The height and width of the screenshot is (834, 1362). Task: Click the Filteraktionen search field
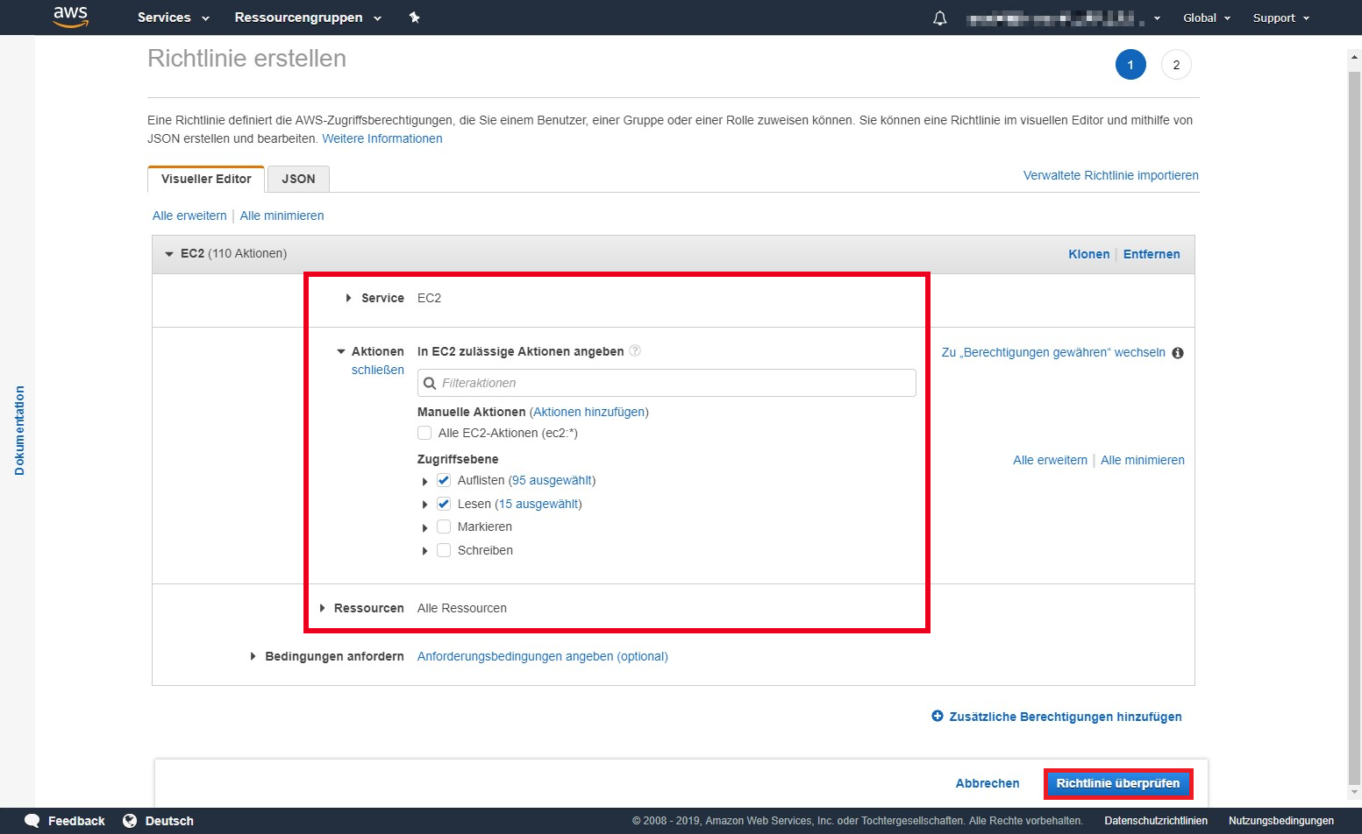pos(667,383)
